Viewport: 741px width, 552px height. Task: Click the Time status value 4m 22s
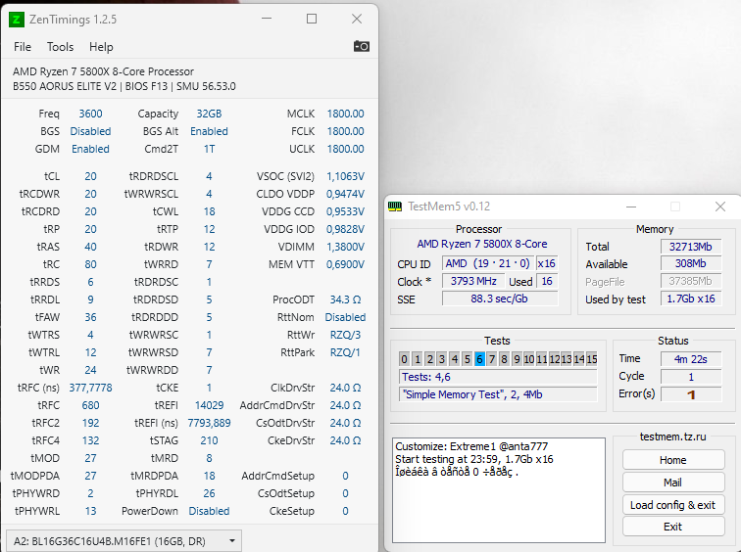pyautogui.click(x=690, y=359)
